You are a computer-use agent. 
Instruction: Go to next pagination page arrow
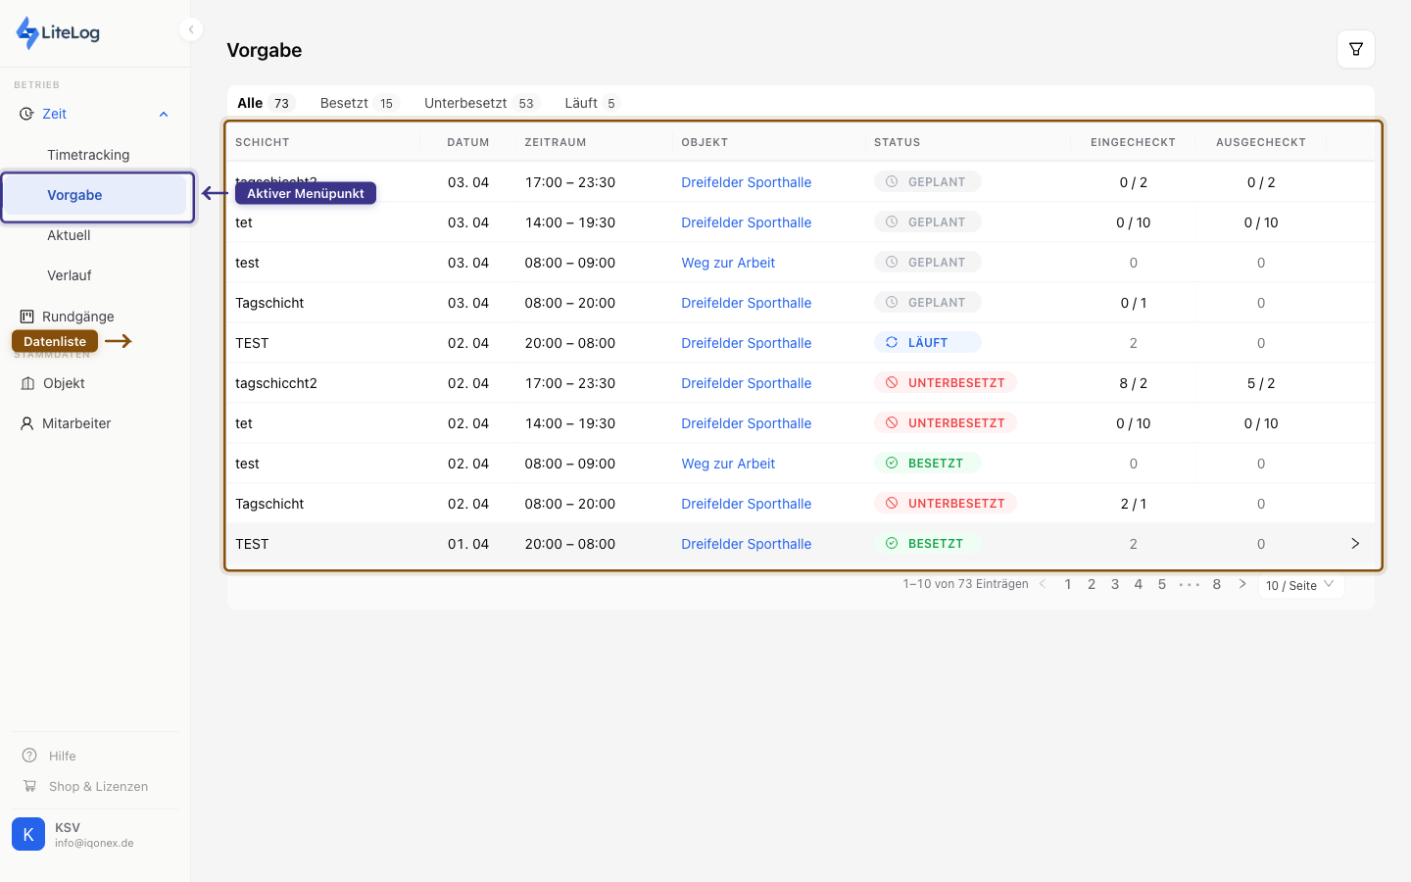click(x=1242, y=584)
